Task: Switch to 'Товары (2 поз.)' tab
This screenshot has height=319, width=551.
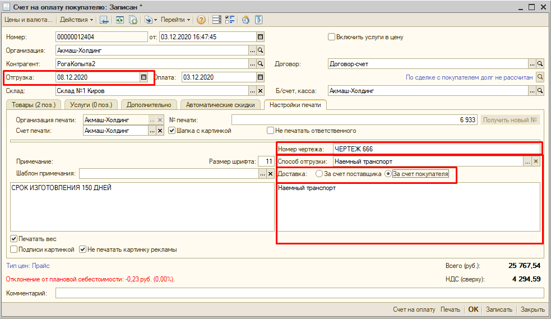Action: [34, 105]
